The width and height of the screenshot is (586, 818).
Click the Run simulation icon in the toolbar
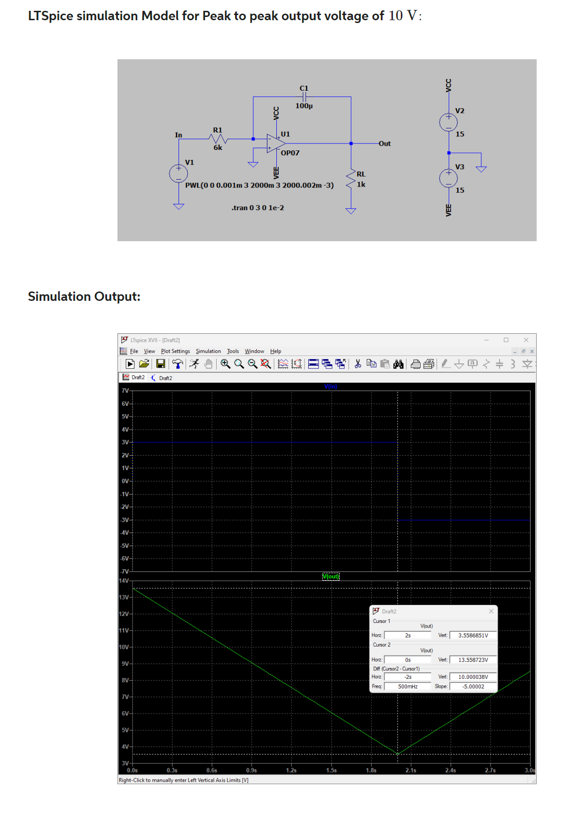[x=130, y=364]
